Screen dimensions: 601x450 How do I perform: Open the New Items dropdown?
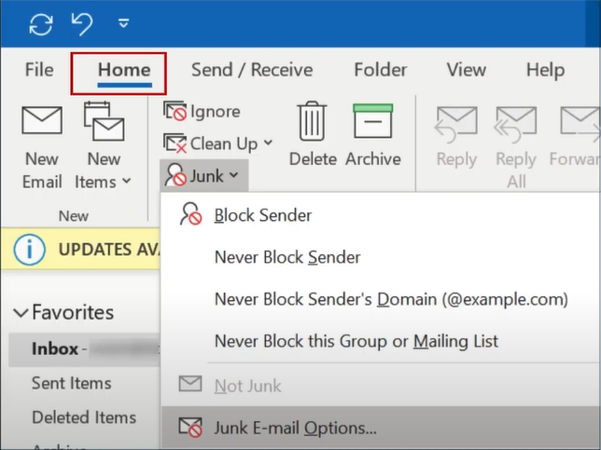click(x=104, y=145)
